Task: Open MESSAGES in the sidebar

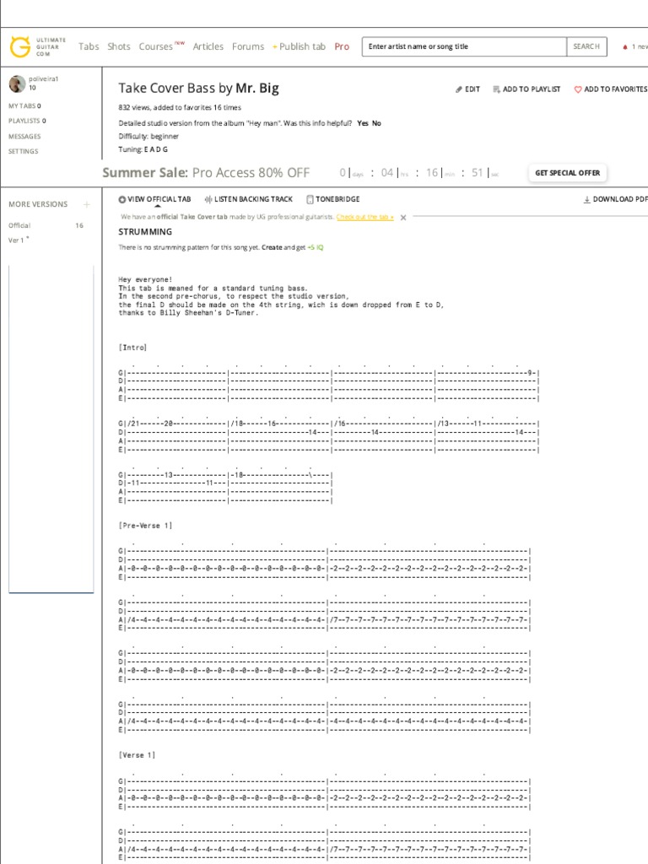Action: coord(24,136)
